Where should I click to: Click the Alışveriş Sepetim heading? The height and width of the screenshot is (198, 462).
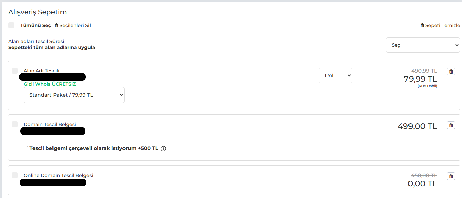pyautogui.click(x=38, y=12)
